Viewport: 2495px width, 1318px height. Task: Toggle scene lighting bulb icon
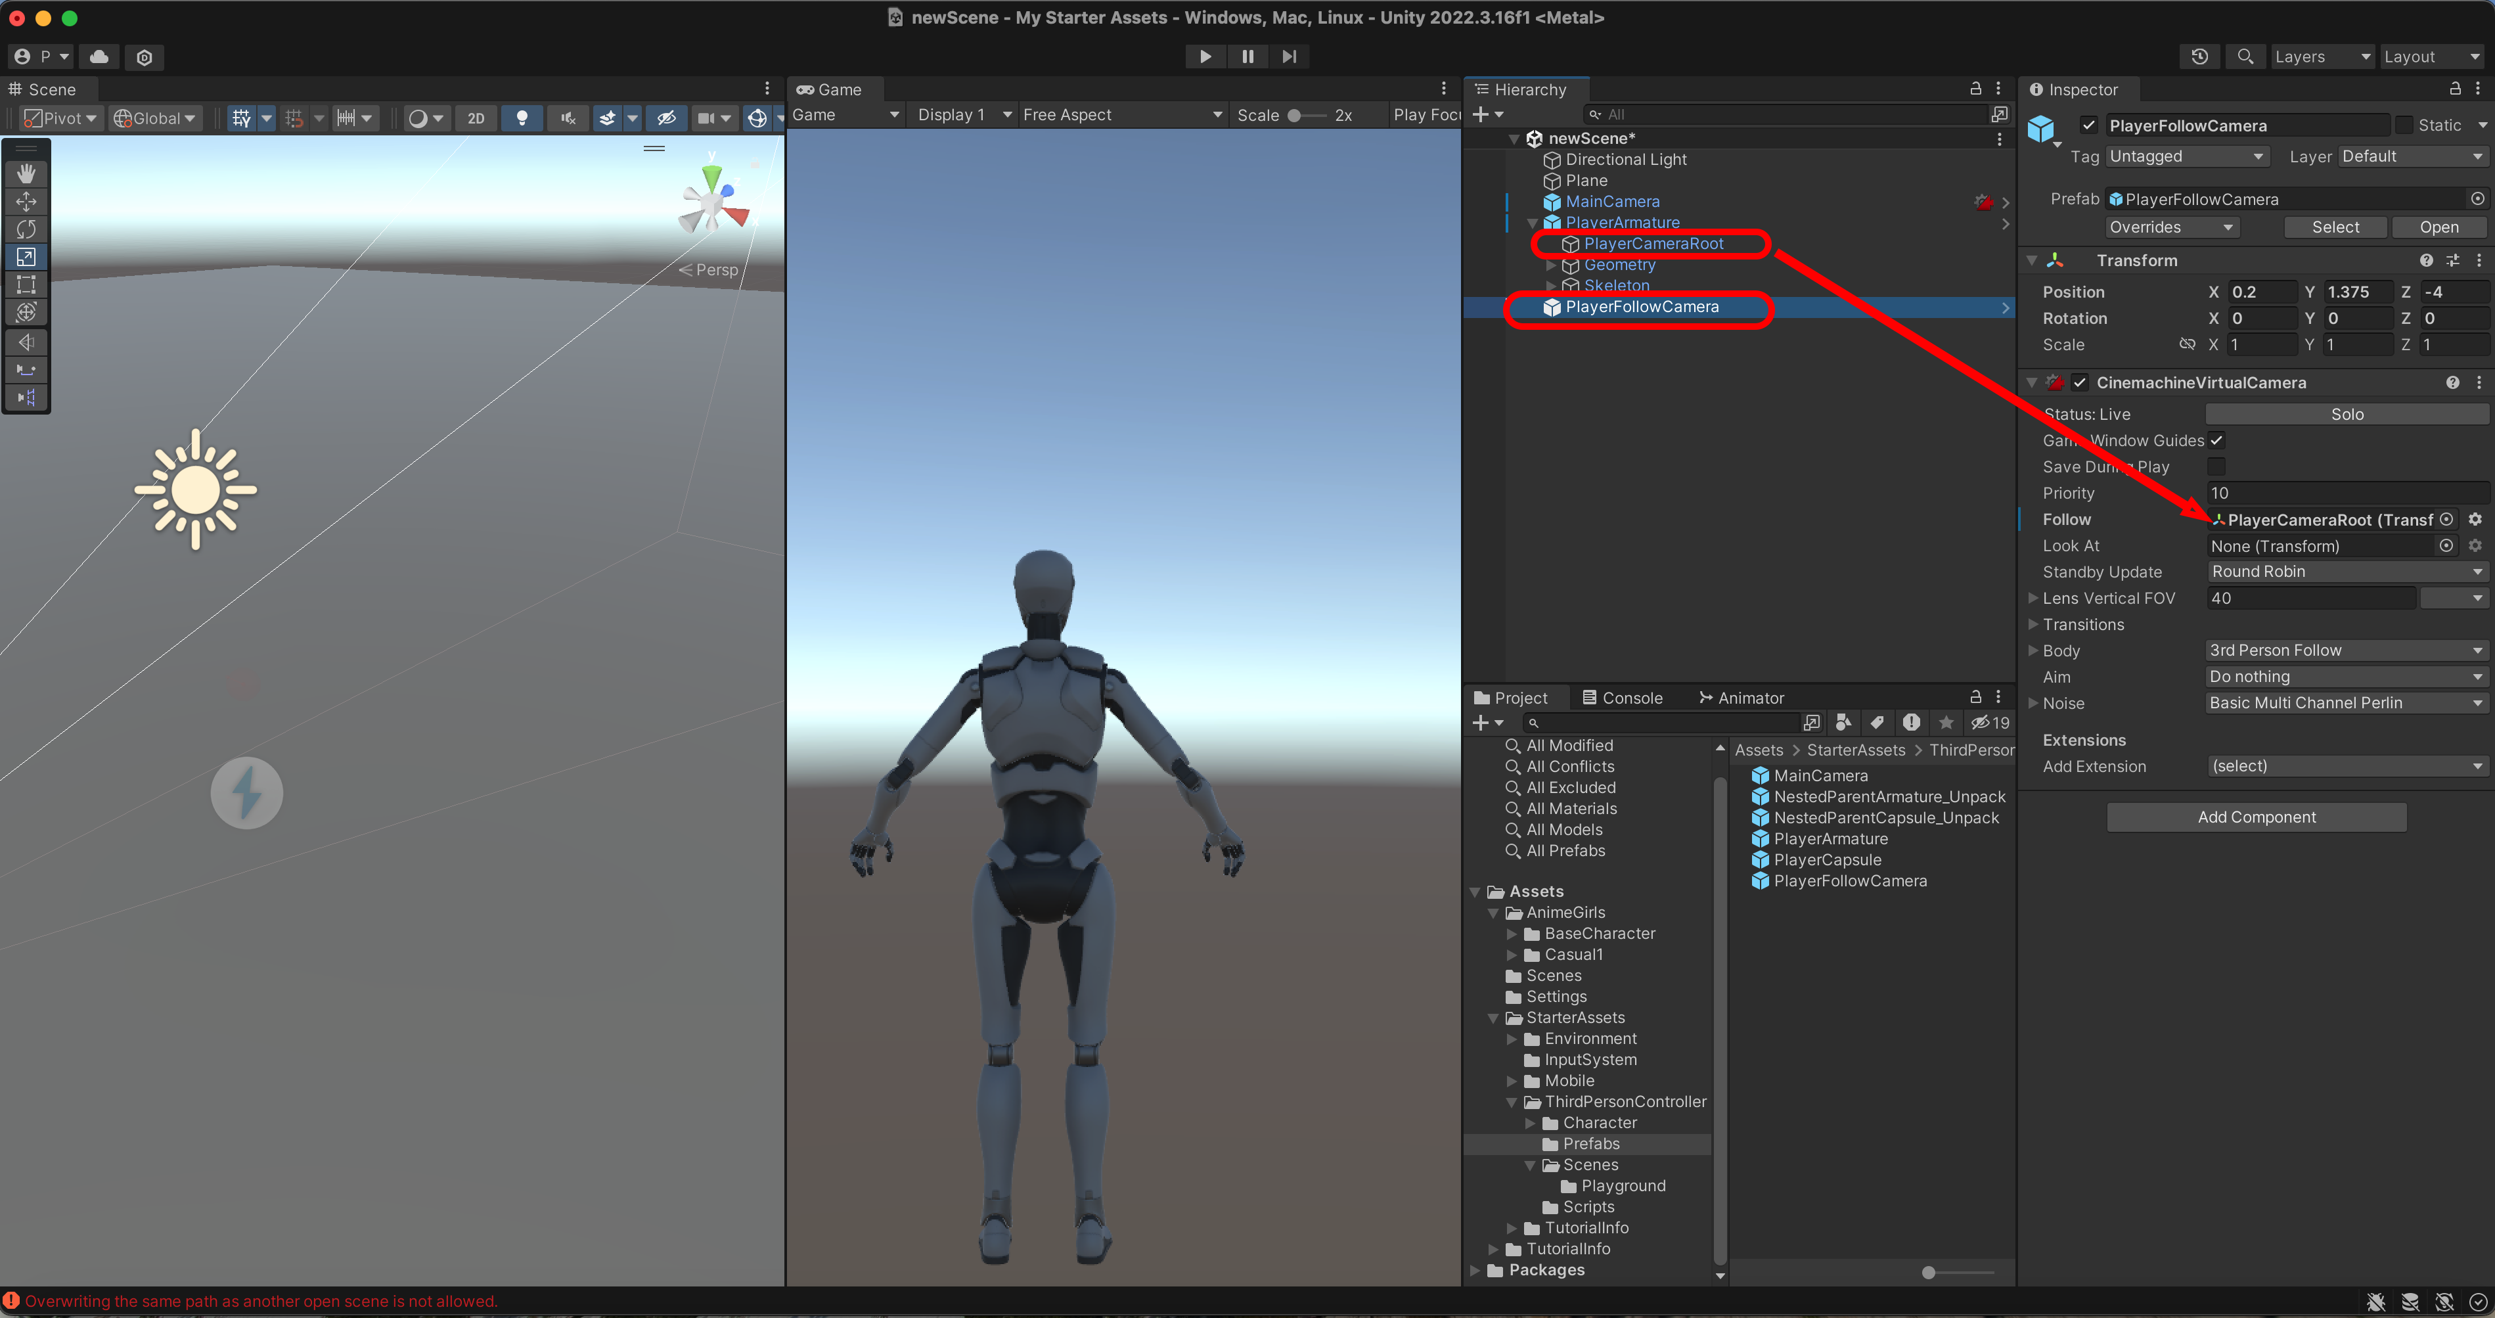[x=522, y=118]
